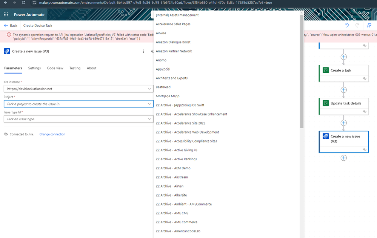Image resolution: width=377 pixels, height=238 pixels.
Task: Open the About tab
Action: click(91, 68)
